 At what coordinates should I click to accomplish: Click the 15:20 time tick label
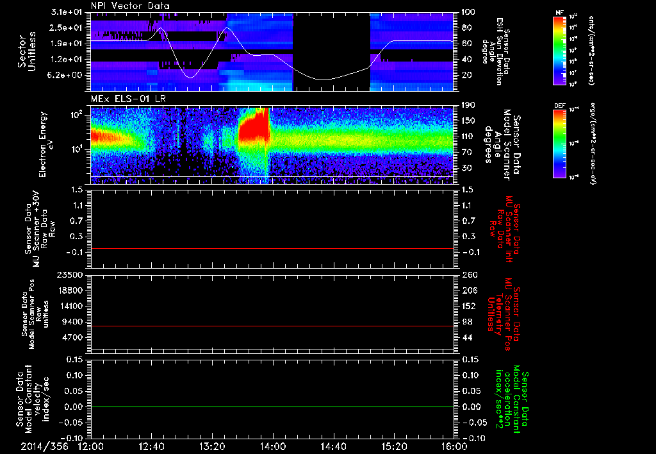394,447
